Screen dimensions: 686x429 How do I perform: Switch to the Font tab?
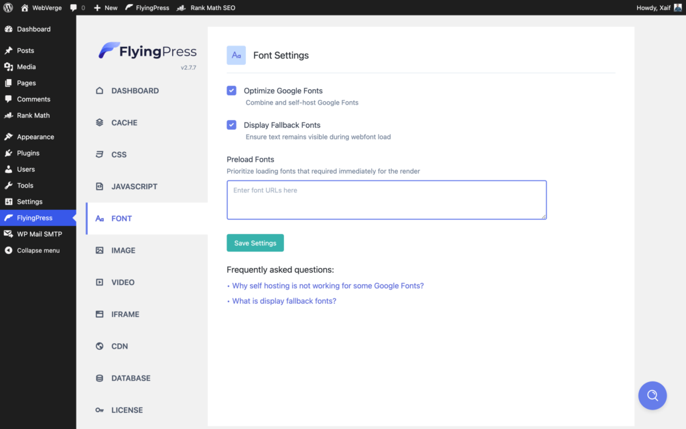click(121, 218)
